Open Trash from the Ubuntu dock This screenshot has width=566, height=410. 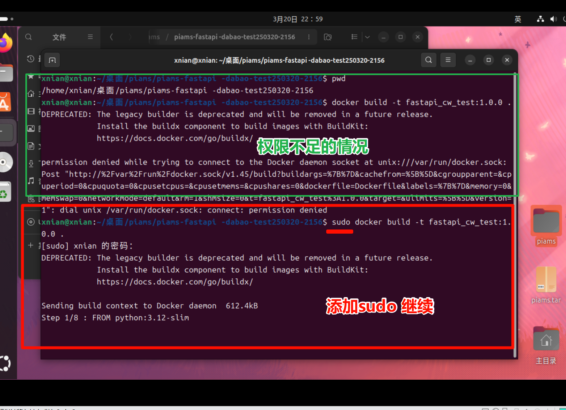[5, 192]
